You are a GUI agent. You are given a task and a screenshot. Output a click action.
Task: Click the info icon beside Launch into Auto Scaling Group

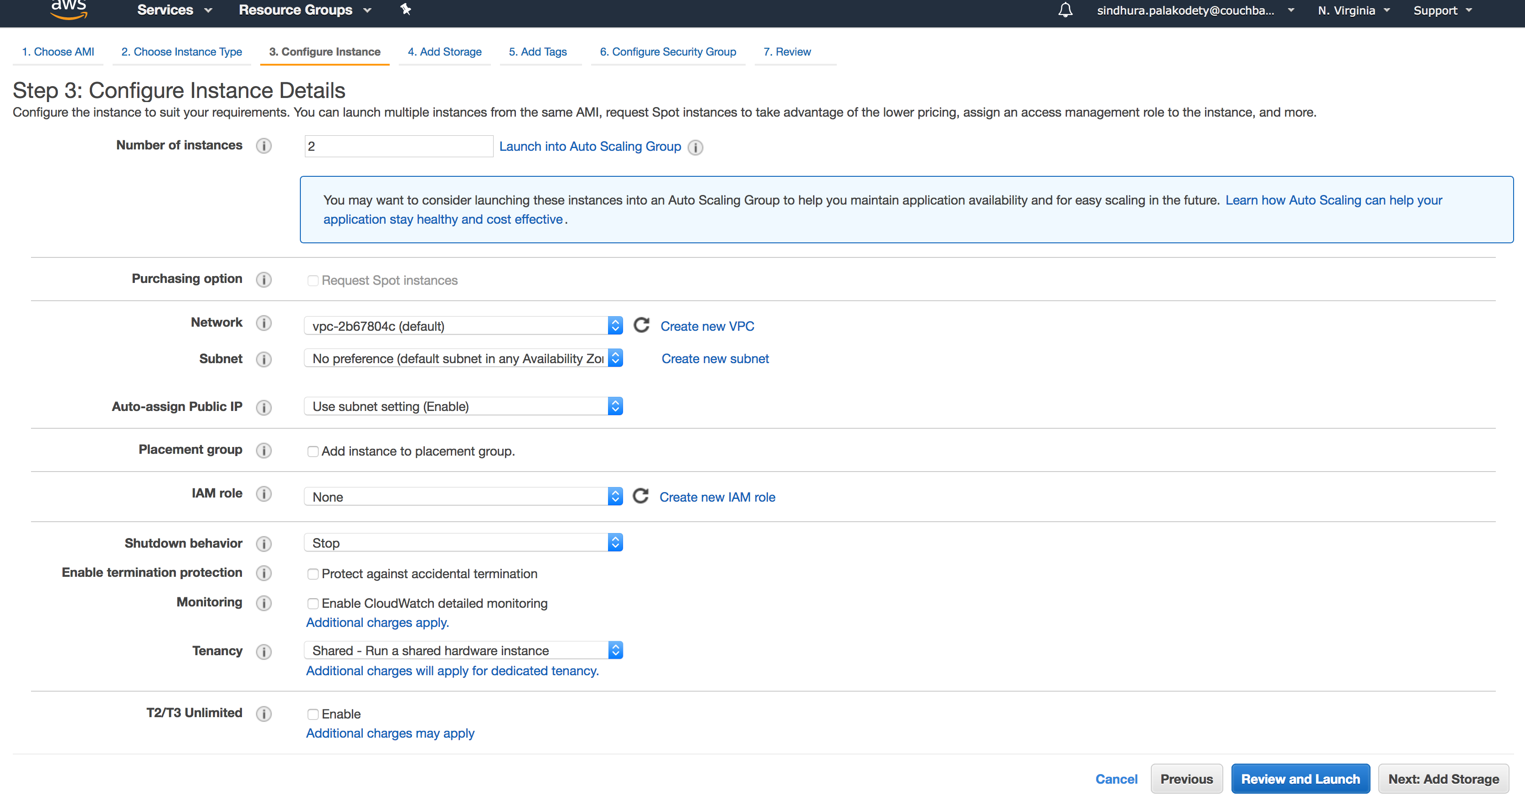tap(696, 148)
